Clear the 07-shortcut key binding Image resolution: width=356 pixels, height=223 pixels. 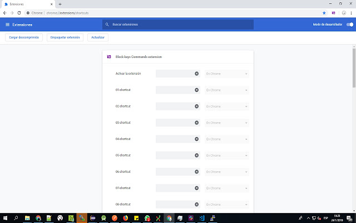tap(196, 188)
